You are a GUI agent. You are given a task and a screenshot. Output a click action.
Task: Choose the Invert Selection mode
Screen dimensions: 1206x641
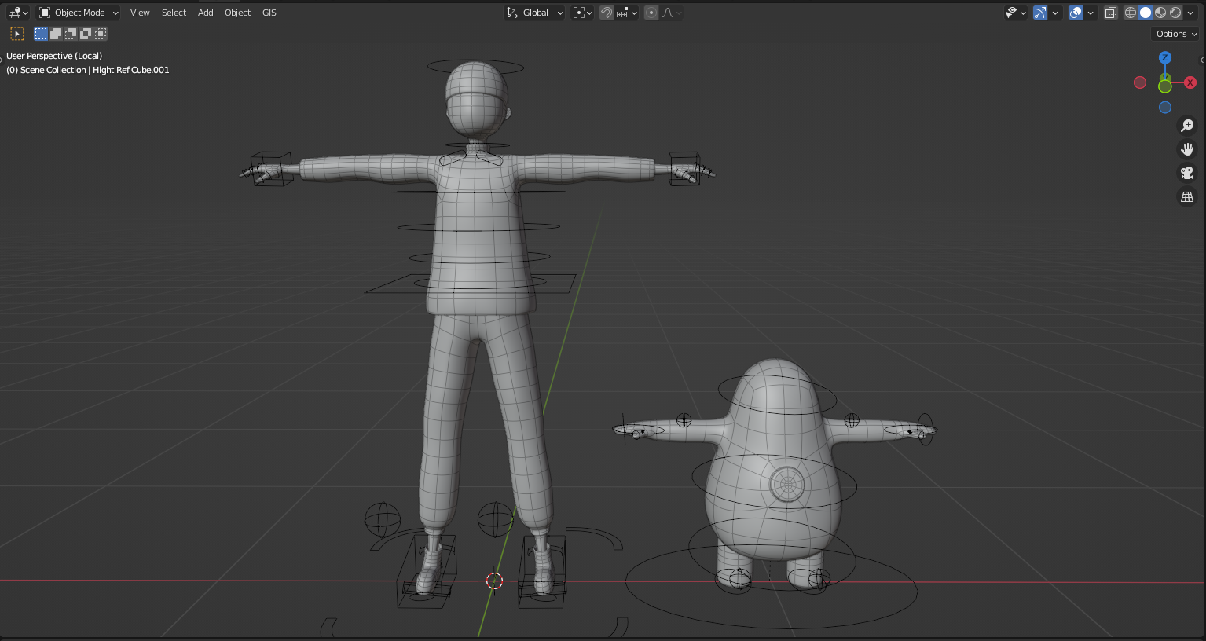point(86,34)
